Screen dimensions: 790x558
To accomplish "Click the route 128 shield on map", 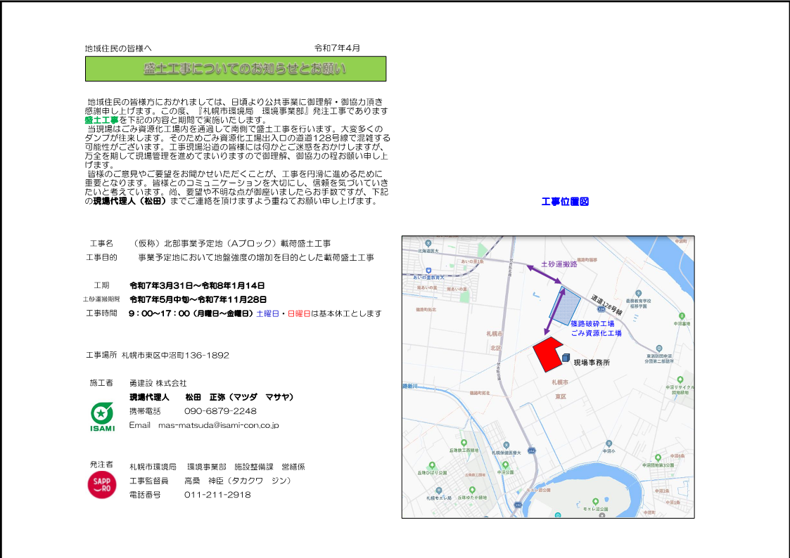I will [601, 309].
